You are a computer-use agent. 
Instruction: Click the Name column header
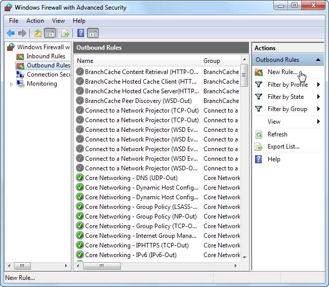click(x=137, y=61)
